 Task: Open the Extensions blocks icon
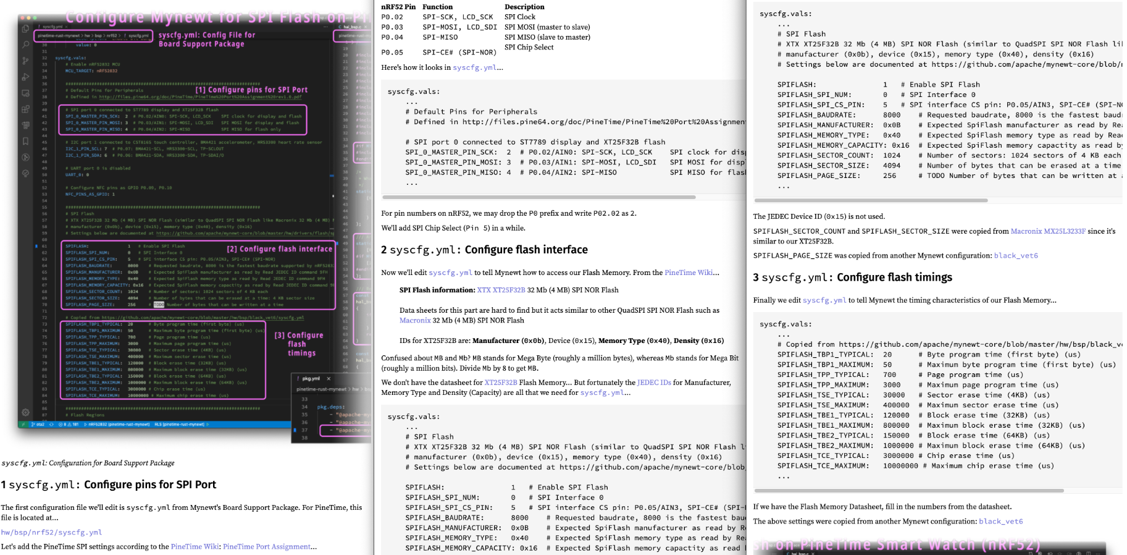click(x=25, y=109)
